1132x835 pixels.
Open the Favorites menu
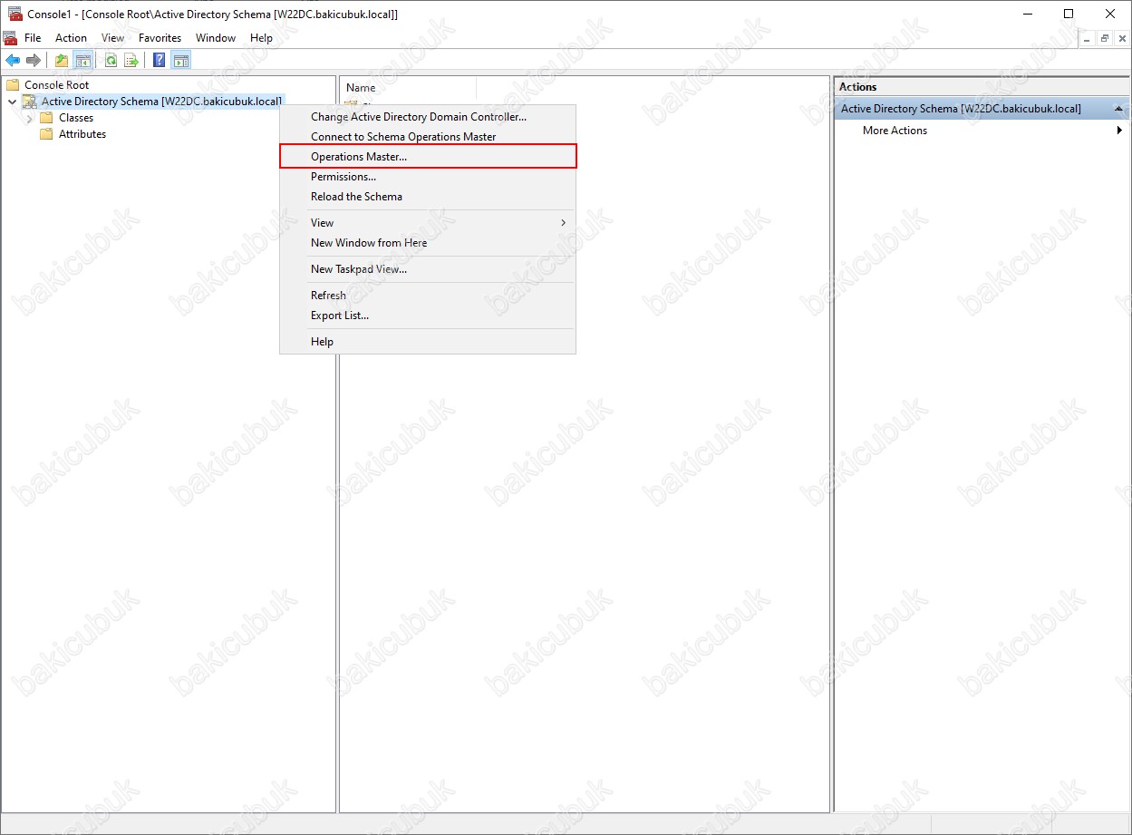click(x=160, y=38)
